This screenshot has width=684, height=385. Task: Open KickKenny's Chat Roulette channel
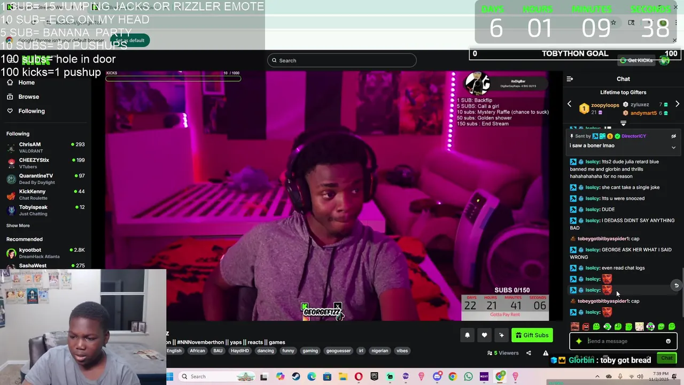point(45,195)
